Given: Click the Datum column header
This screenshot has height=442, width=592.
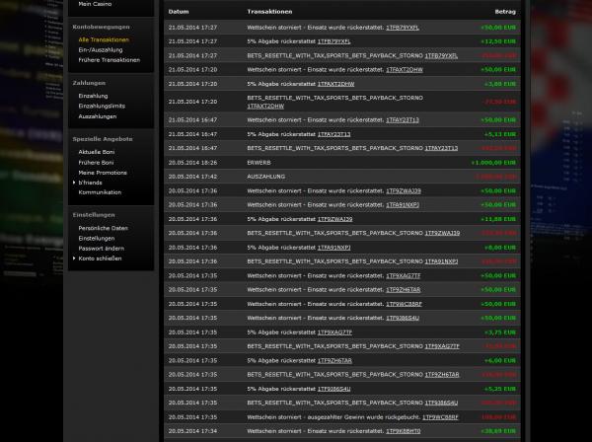Looking at the screenshot, I should (179, 12).
